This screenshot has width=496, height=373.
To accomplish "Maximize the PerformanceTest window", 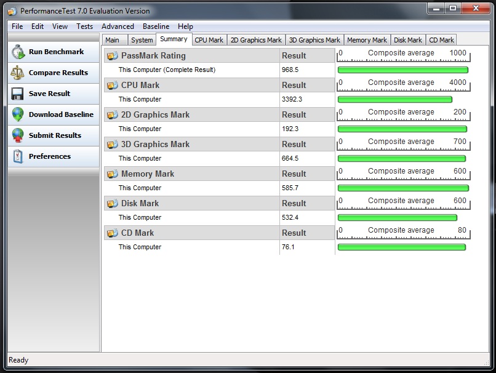I will click(453, 8).
